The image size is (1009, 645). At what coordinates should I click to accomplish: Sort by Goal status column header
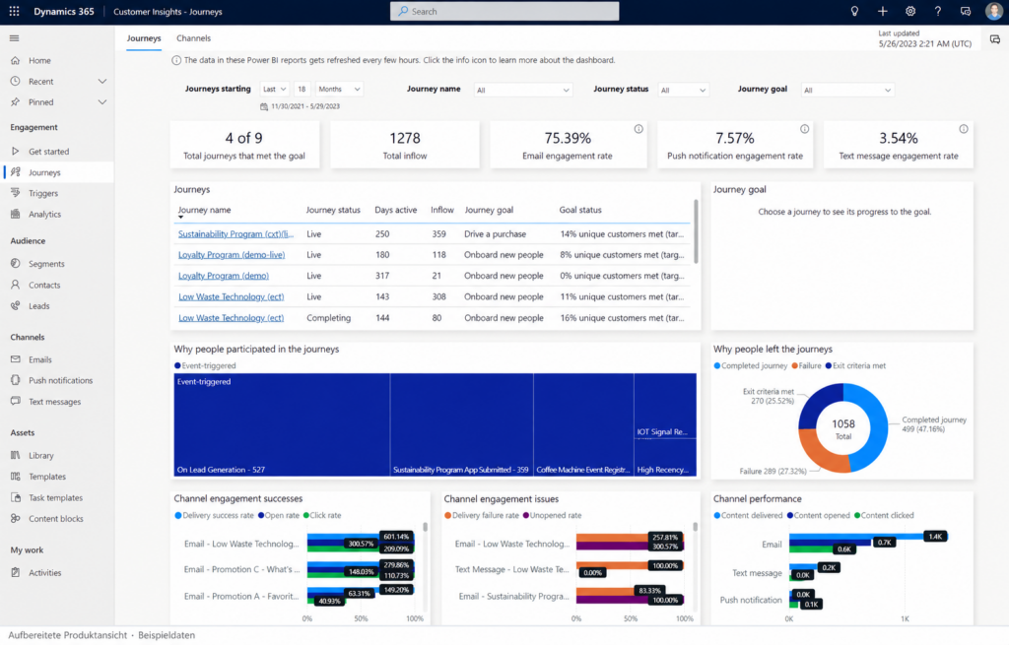[x=580, y=210]
